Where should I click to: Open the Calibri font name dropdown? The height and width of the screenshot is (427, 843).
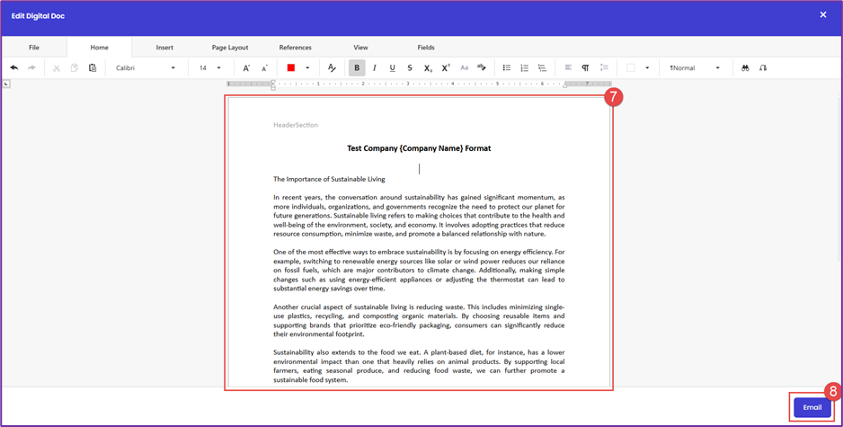(173, 68)
